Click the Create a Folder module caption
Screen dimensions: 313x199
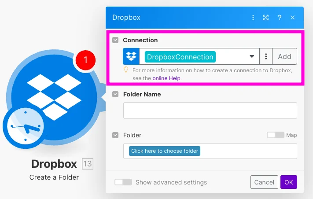click(54, 177)
